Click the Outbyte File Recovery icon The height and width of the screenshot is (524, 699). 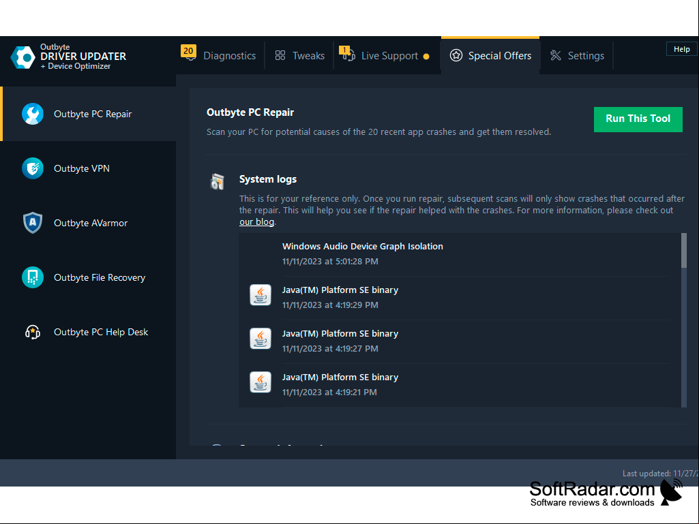33,277
